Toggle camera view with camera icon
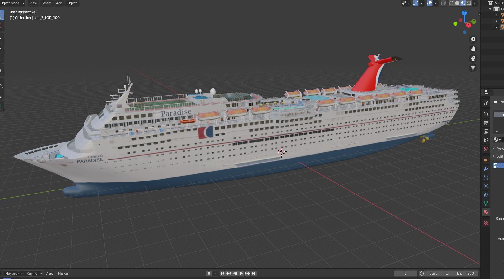Viewport: 504px width, 279px height. click(473, 59)
